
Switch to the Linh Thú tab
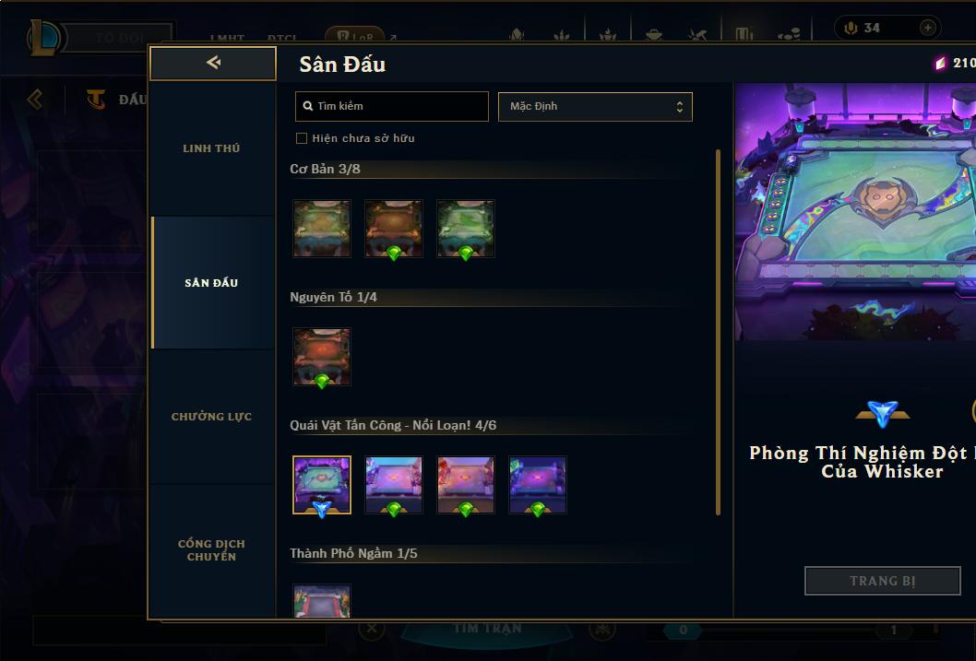point(211,148)
